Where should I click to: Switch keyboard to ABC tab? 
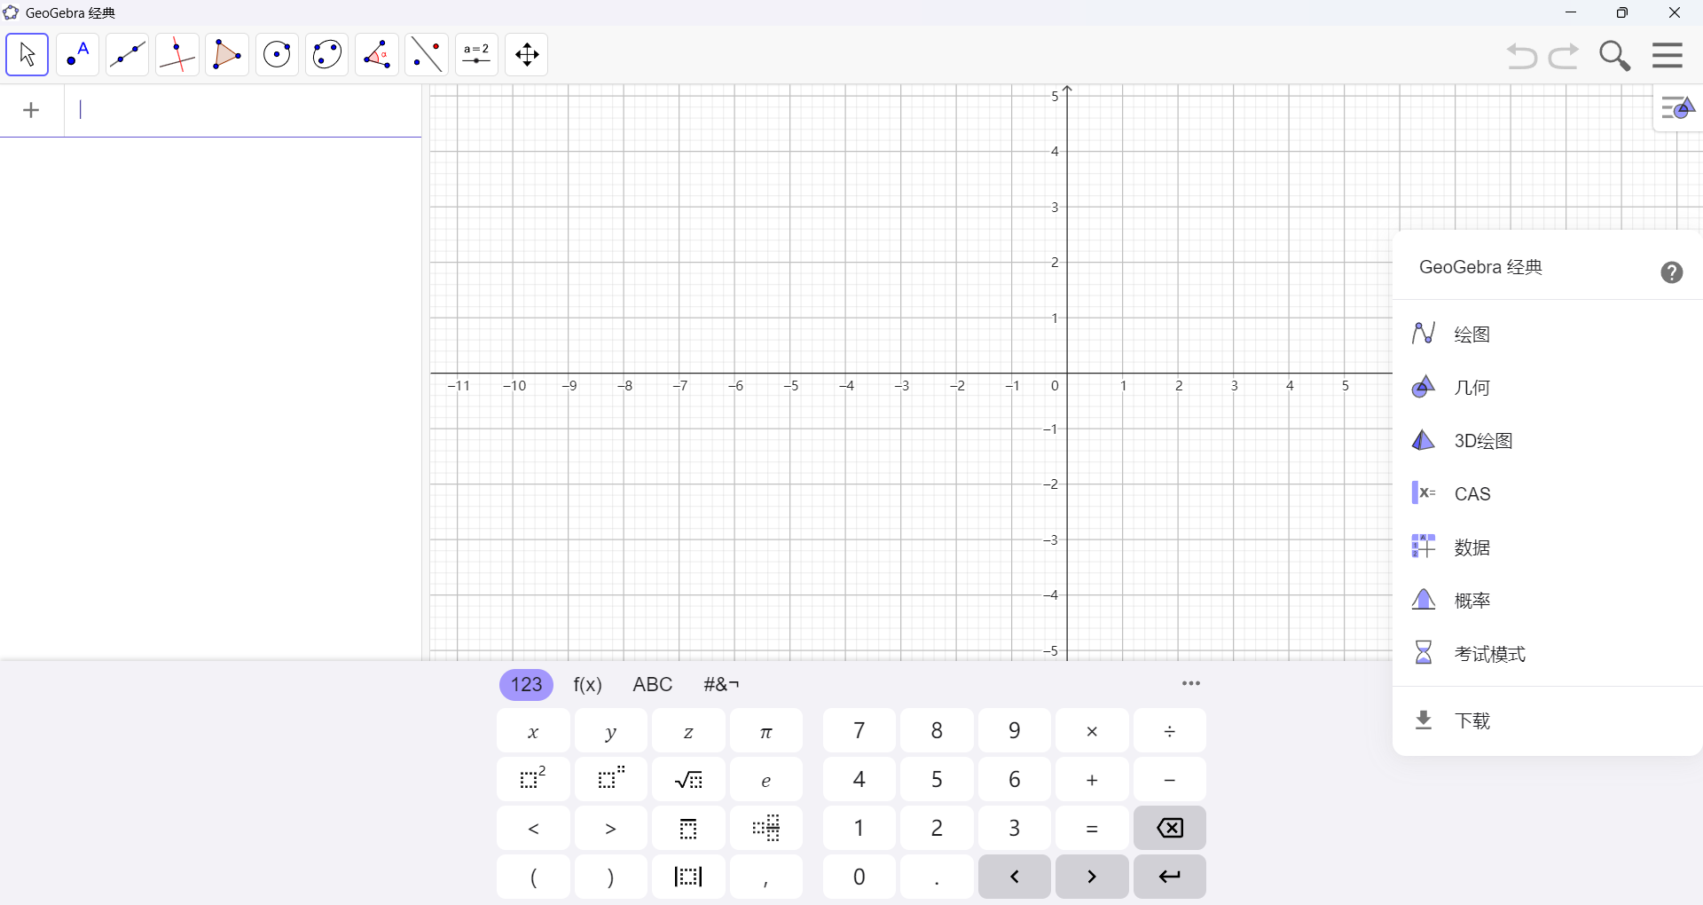pos(653,685)
